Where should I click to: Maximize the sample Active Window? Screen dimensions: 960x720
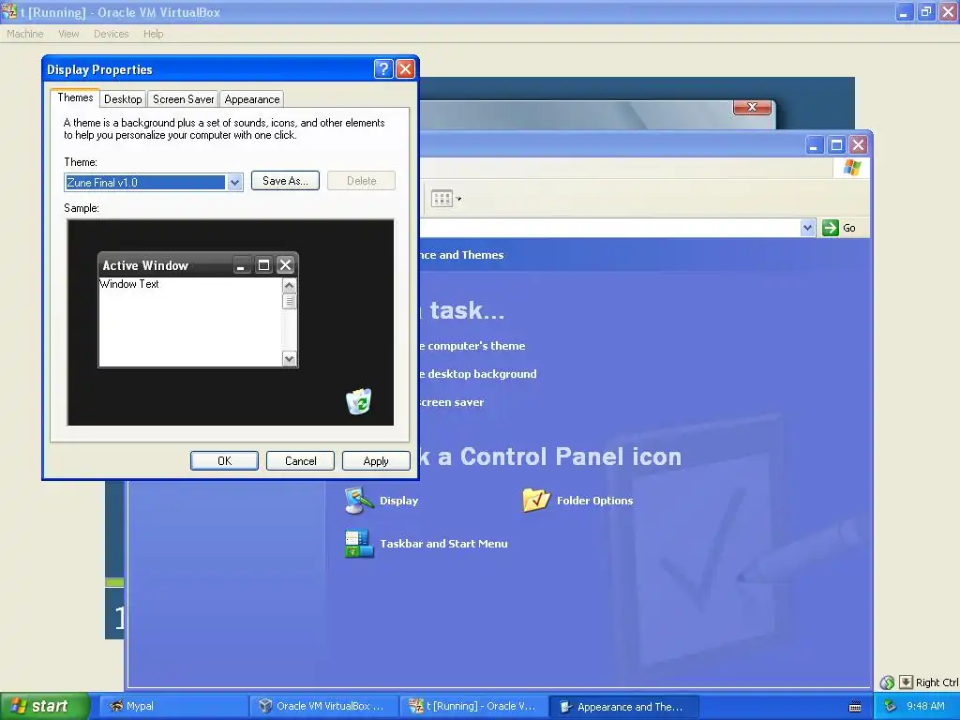pos(263,265)
